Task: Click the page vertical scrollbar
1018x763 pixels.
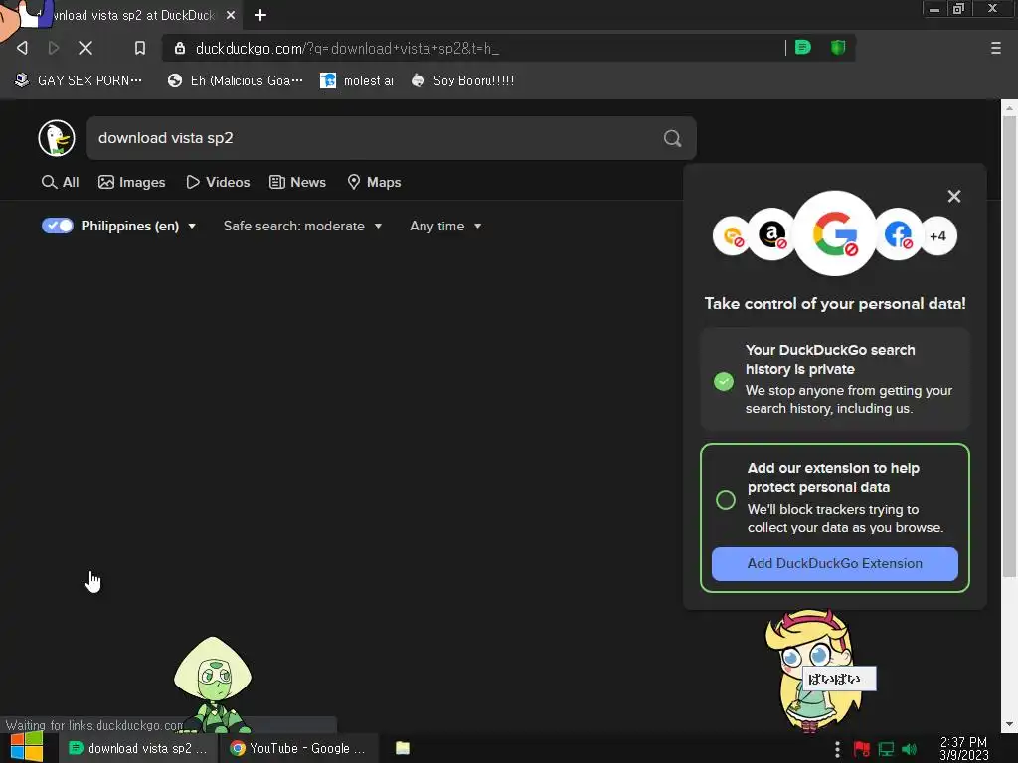Action: (1009, 347)
